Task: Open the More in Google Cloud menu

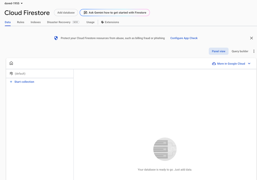Action: tap(231, 64)
